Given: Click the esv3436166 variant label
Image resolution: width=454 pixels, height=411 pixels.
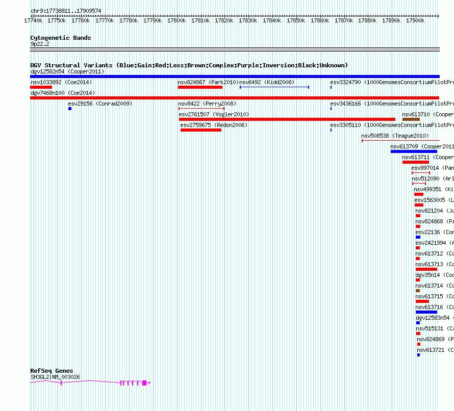Looking at the screenshot, I should click(x=392, y=104).
